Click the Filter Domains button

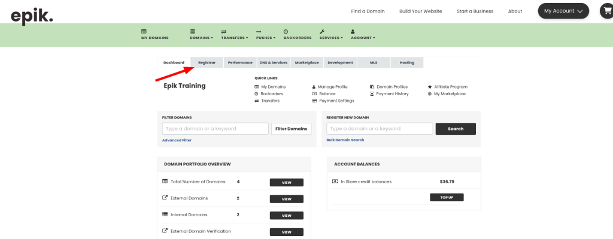[x=292, y=129]
